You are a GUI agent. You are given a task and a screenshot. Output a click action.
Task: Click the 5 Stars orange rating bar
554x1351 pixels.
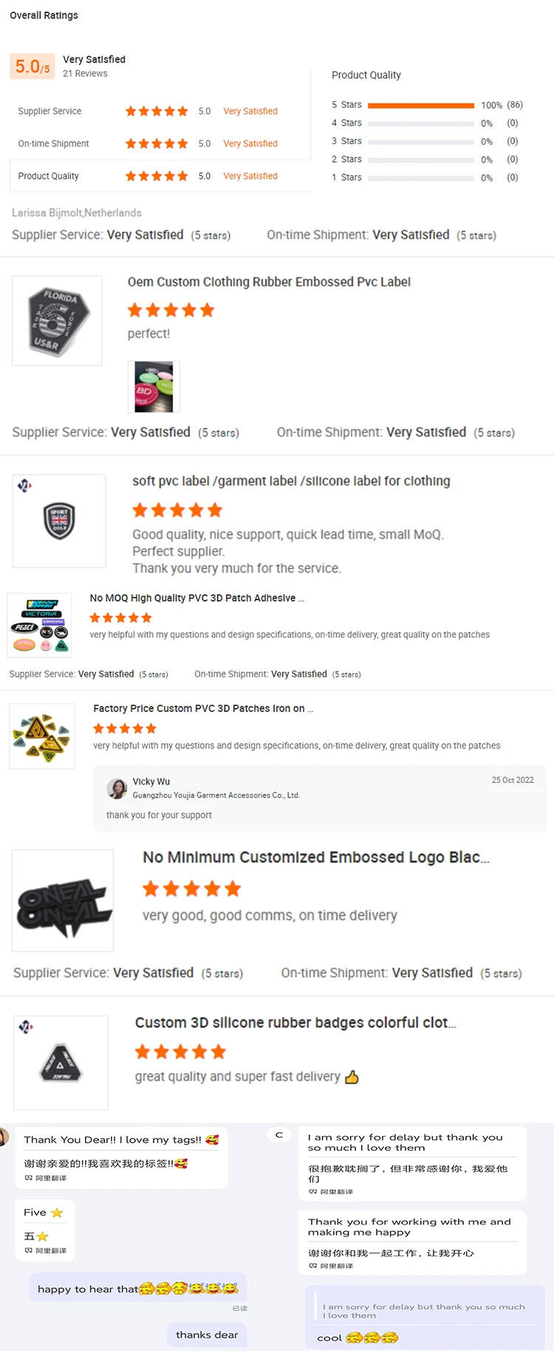(x=421, y=105)
